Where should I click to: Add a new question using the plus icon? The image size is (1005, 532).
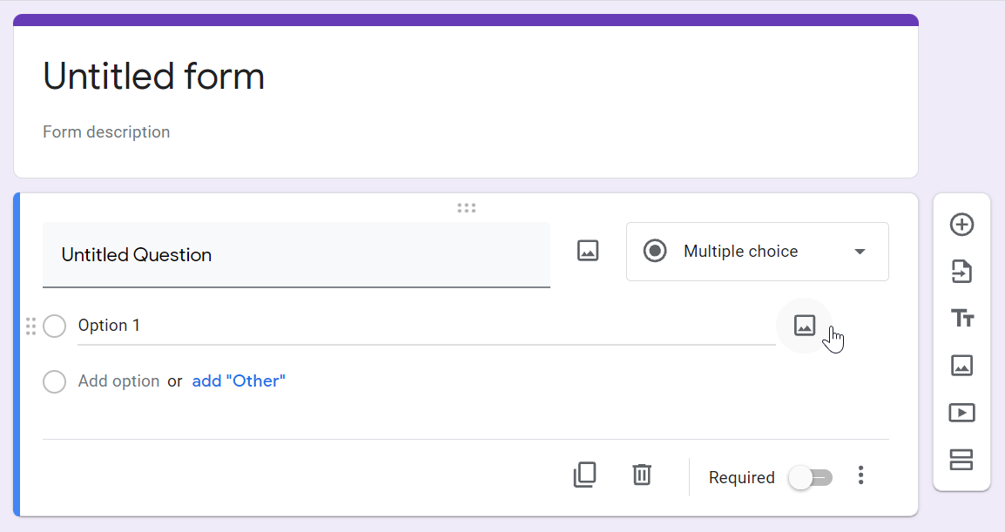(961, 225)
